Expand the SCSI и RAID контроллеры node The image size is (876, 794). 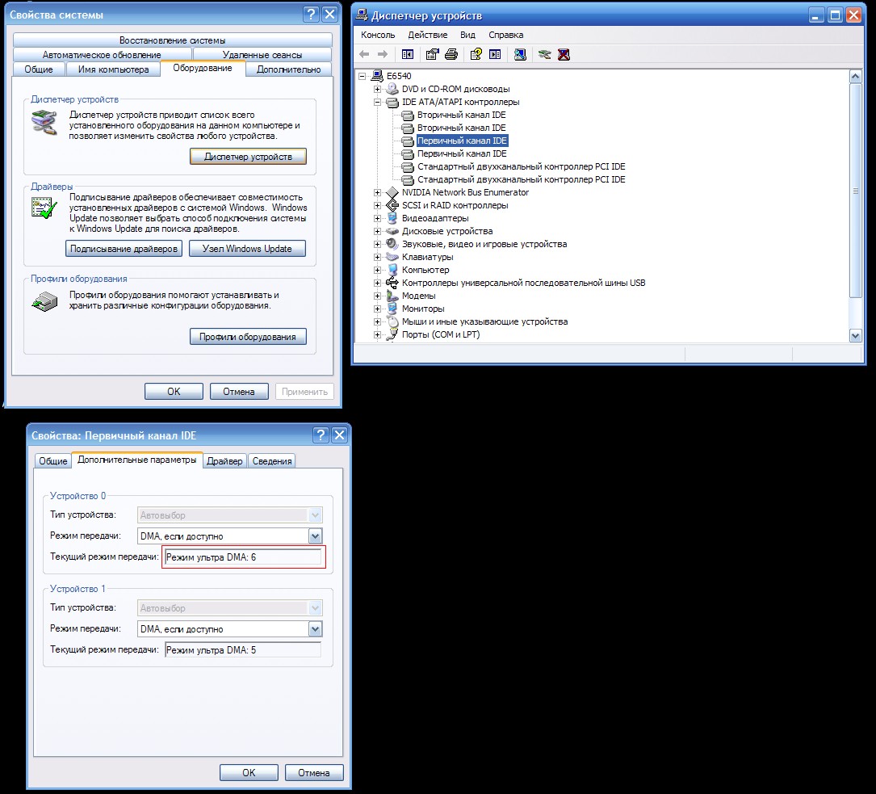pos(377,206)
